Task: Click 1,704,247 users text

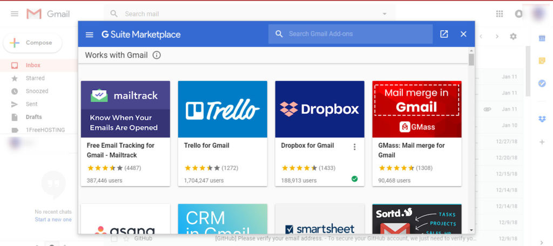Action: 204,180
